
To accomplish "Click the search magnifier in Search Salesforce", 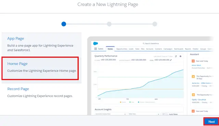I will click(143, 44).
